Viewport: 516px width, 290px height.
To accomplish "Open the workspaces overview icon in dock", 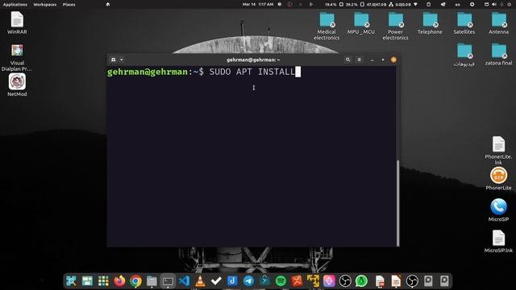I will point(87,281).
